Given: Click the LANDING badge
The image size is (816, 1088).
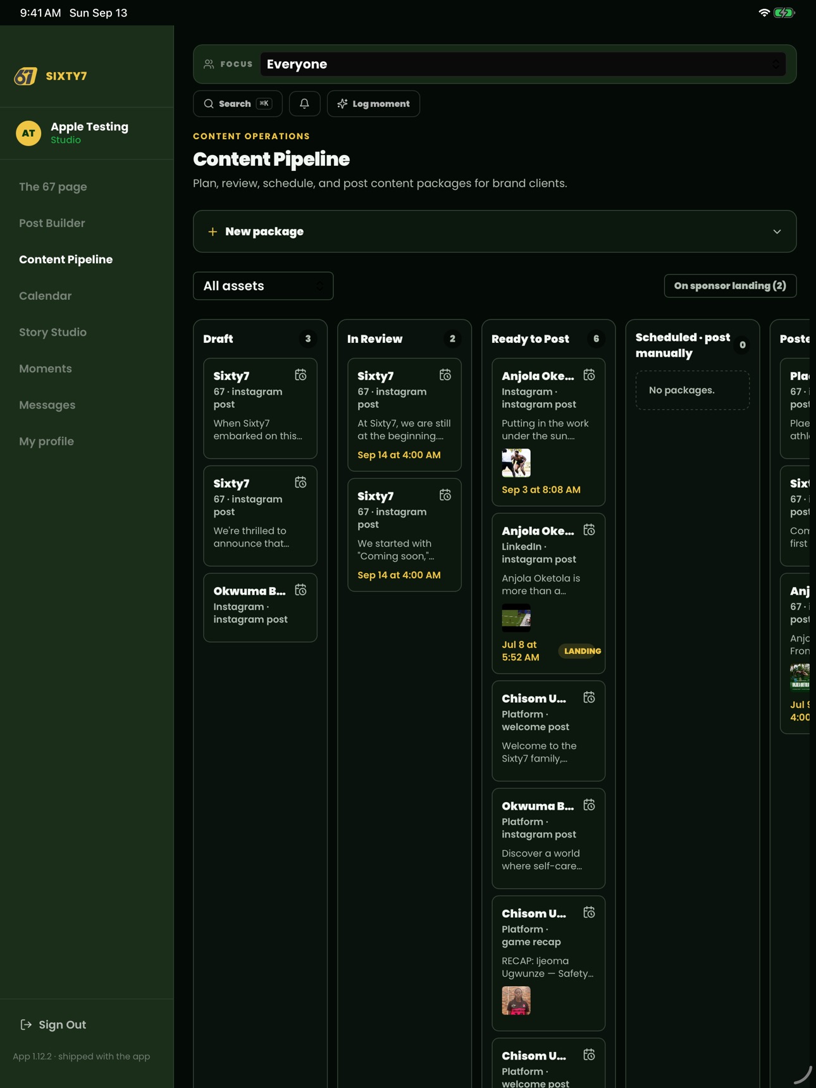Looking at the screenshot, I should [x=581, y=651].
